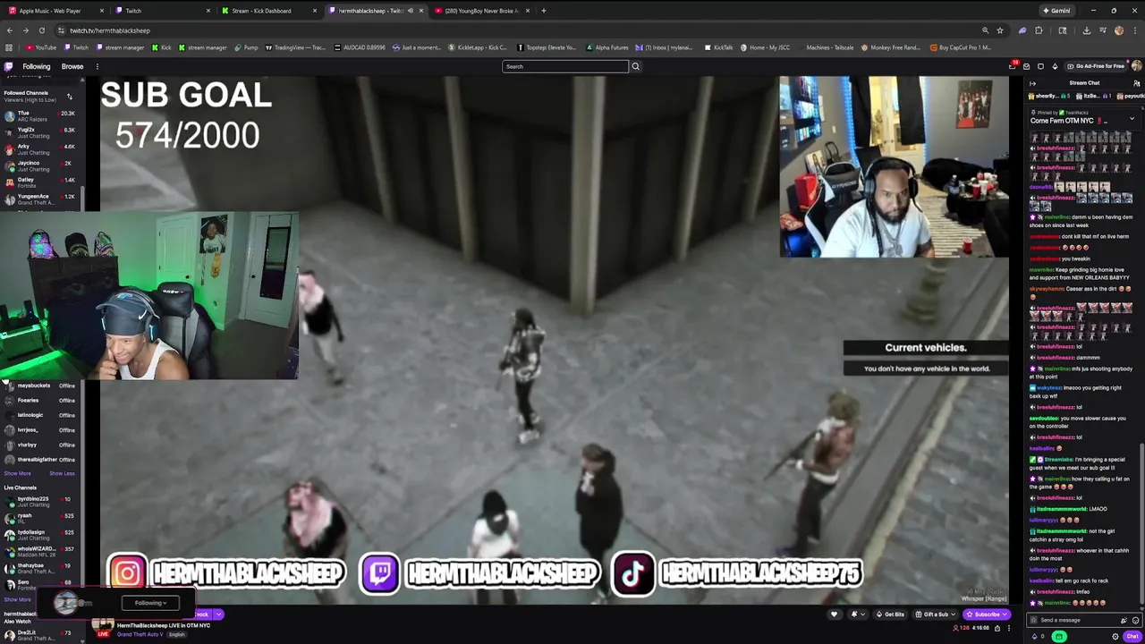Open offline channel Fcearles in sidebar
1145x644 pixels.
pos(39,400)
